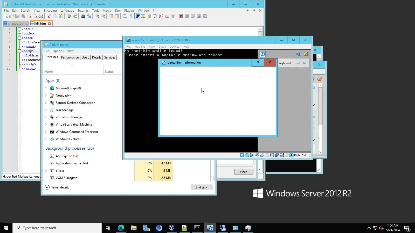Open the Devices menu in VirtualBox VM window
The width and height of the screenshot is (415, 233).
(174, 47)
